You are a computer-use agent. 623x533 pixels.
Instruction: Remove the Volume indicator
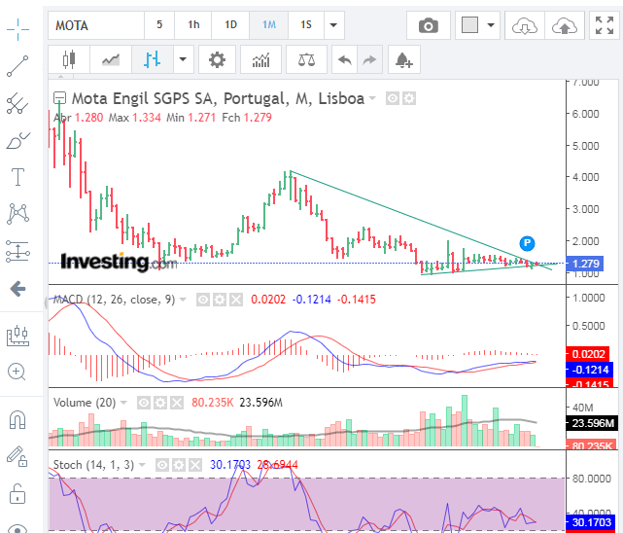pyautogui.click(x=177, y=403)
